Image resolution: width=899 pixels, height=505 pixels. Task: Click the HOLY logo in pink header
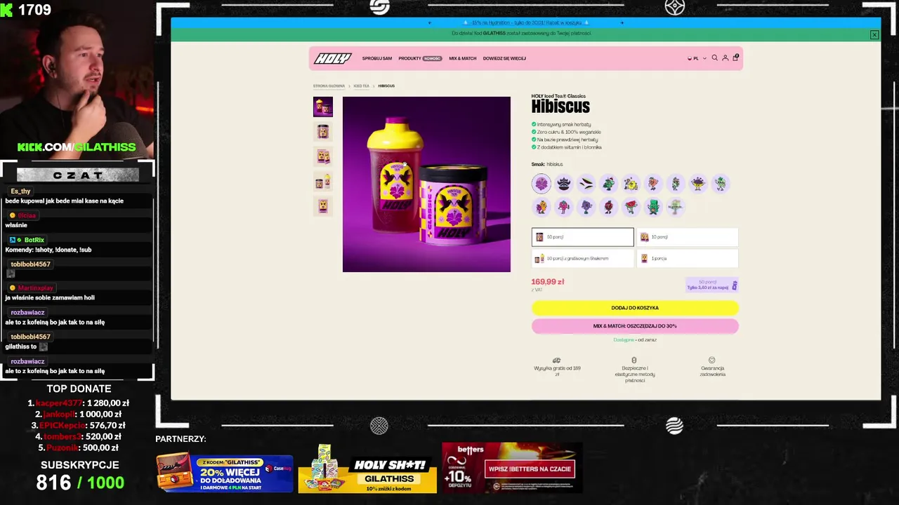pos(333,58)
